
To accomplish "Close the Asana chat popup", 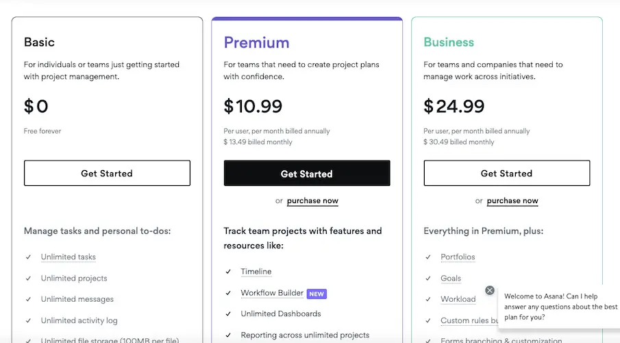I will coord(489,290).
